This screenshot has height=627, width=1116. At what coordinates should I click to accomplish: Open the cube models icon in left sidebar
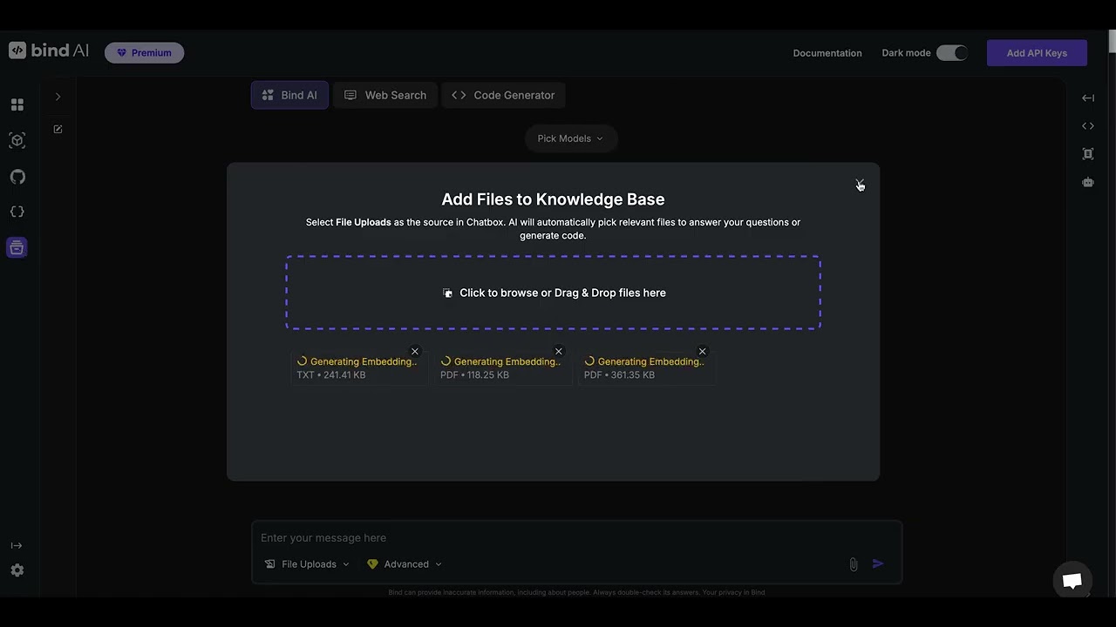point(17,140)
